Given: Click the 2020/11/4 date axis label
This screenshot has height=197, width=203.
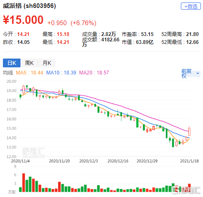Looking at the screenshot, I should [20, 161].
